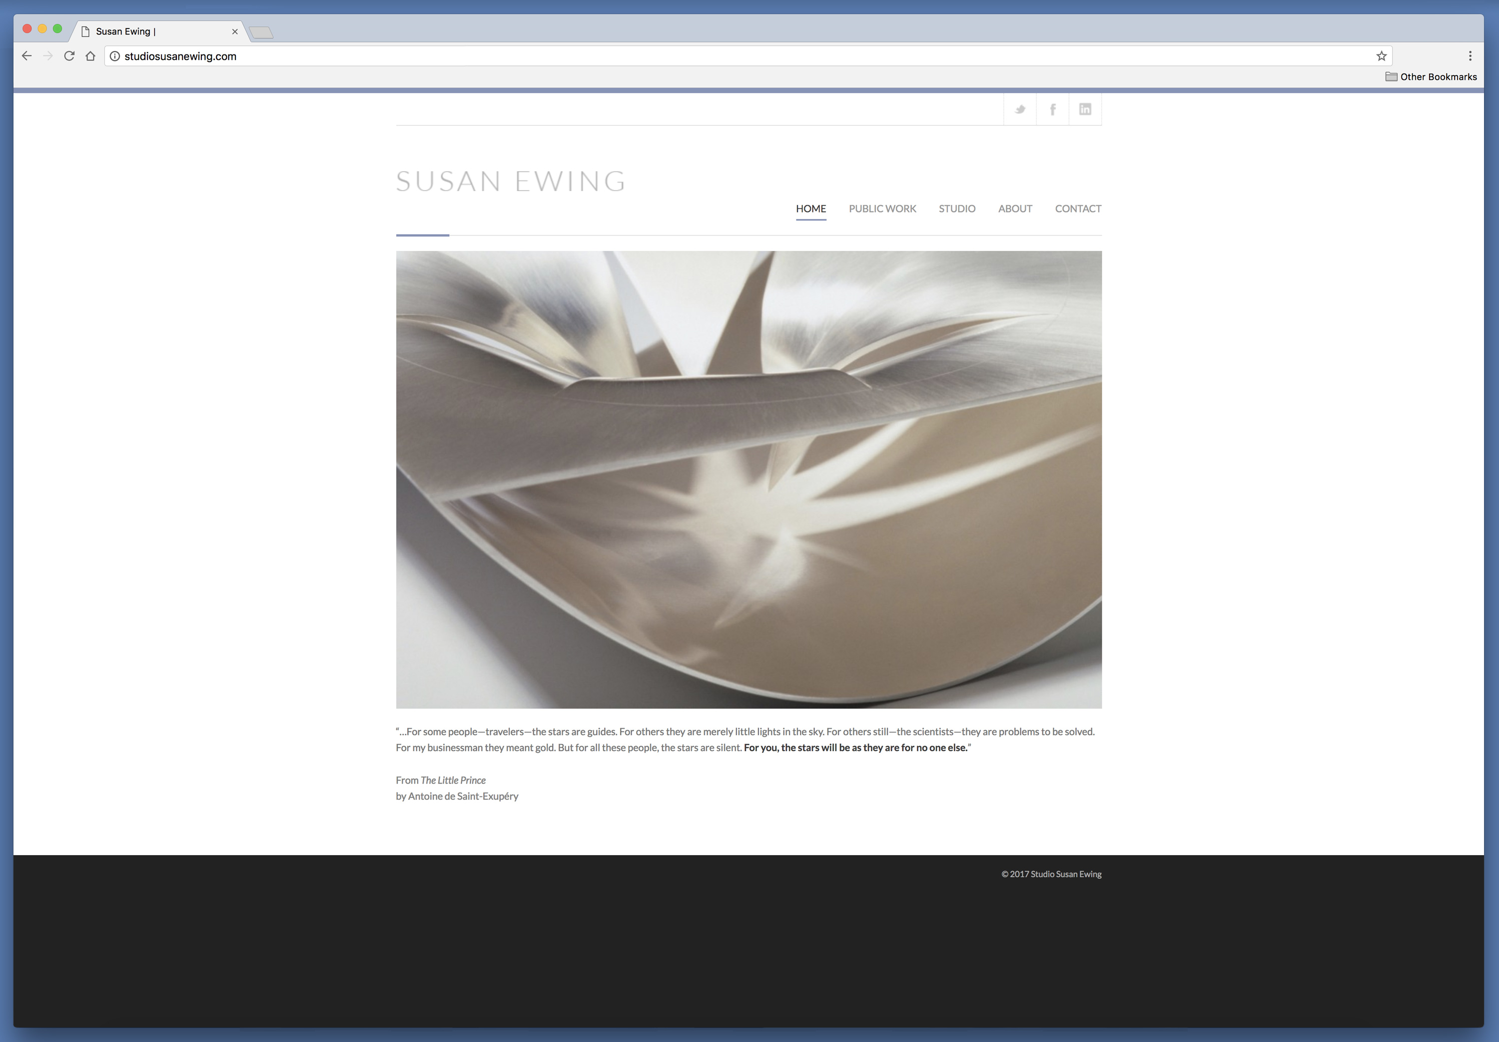This screenshot has height=1042, width=1499.
Task: Open the STUDIO navigation item
Action: 957,208
